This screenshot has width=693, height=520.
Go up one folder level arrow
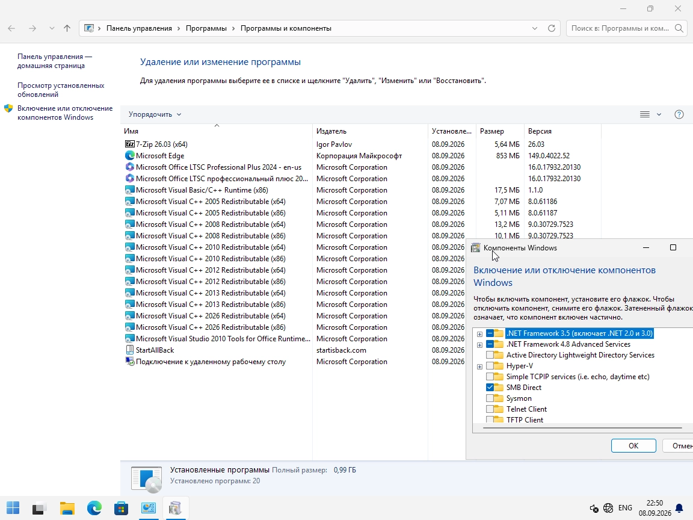pyautogui.click(x=67, y=28)
